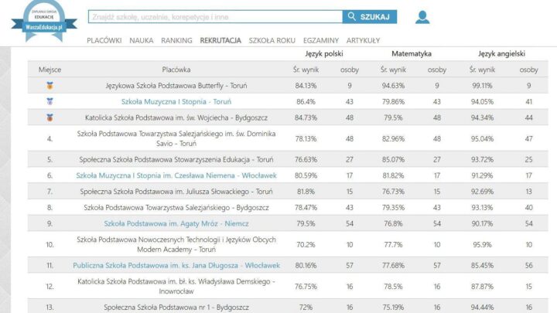Screen dimensions: 557x313
Task: Select Społeczna Szkoła Podstawowa im. Juliusza Słowackiego row
Action: (288, 192)
